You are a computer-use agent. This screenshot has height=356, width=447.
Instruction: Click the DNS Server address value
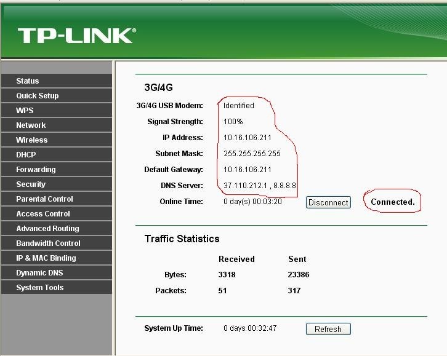(x=259, y=186)
